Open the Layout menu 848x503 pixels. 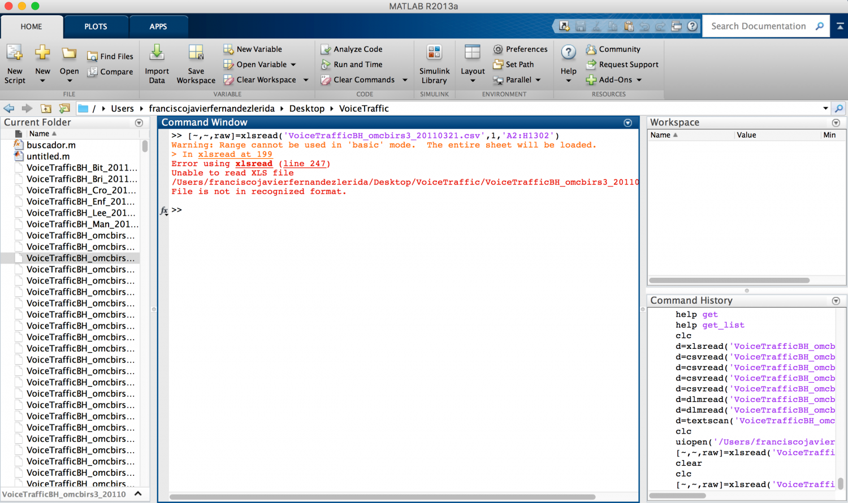(x=473, y=64)
